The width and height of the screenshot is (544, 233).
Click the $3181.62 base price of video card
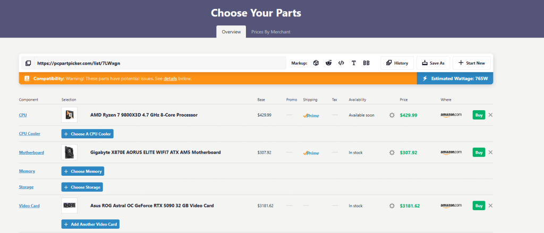266,205
